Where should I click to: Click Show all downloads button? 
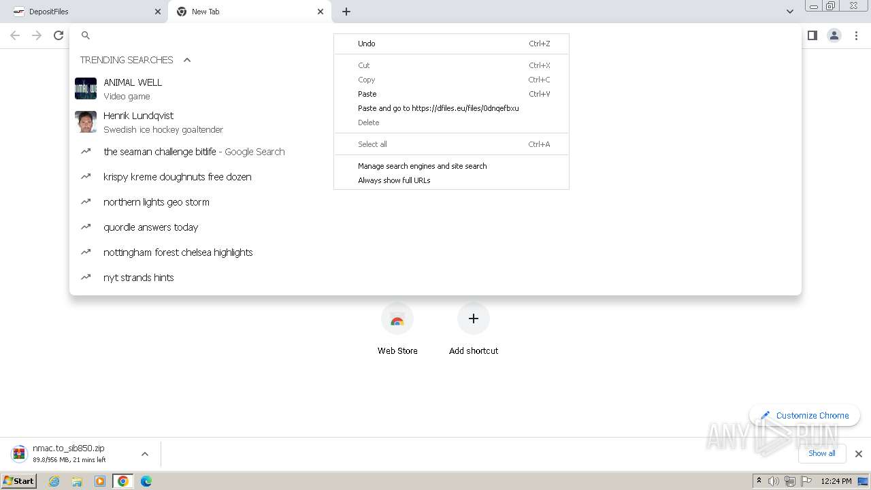[822, 453]
